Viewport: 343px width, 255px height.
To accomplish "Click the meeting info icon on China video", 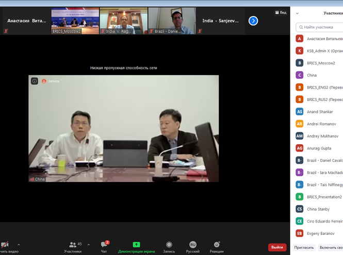I will [x=35, y=81].
